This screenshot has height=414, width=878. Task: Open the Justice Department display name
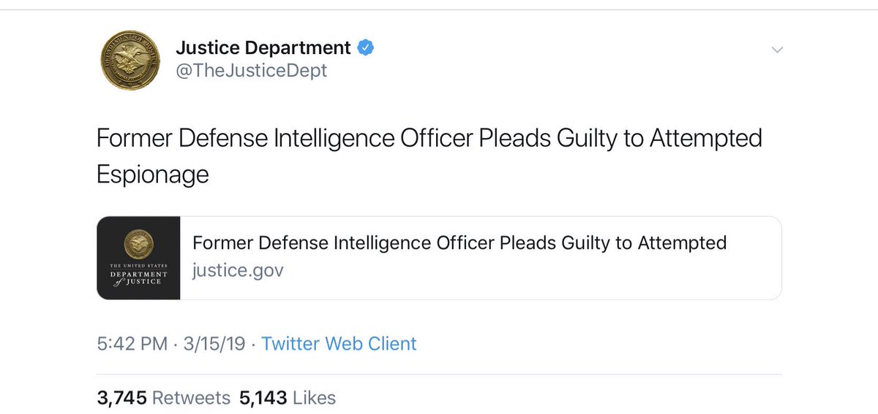coord(263,48)
